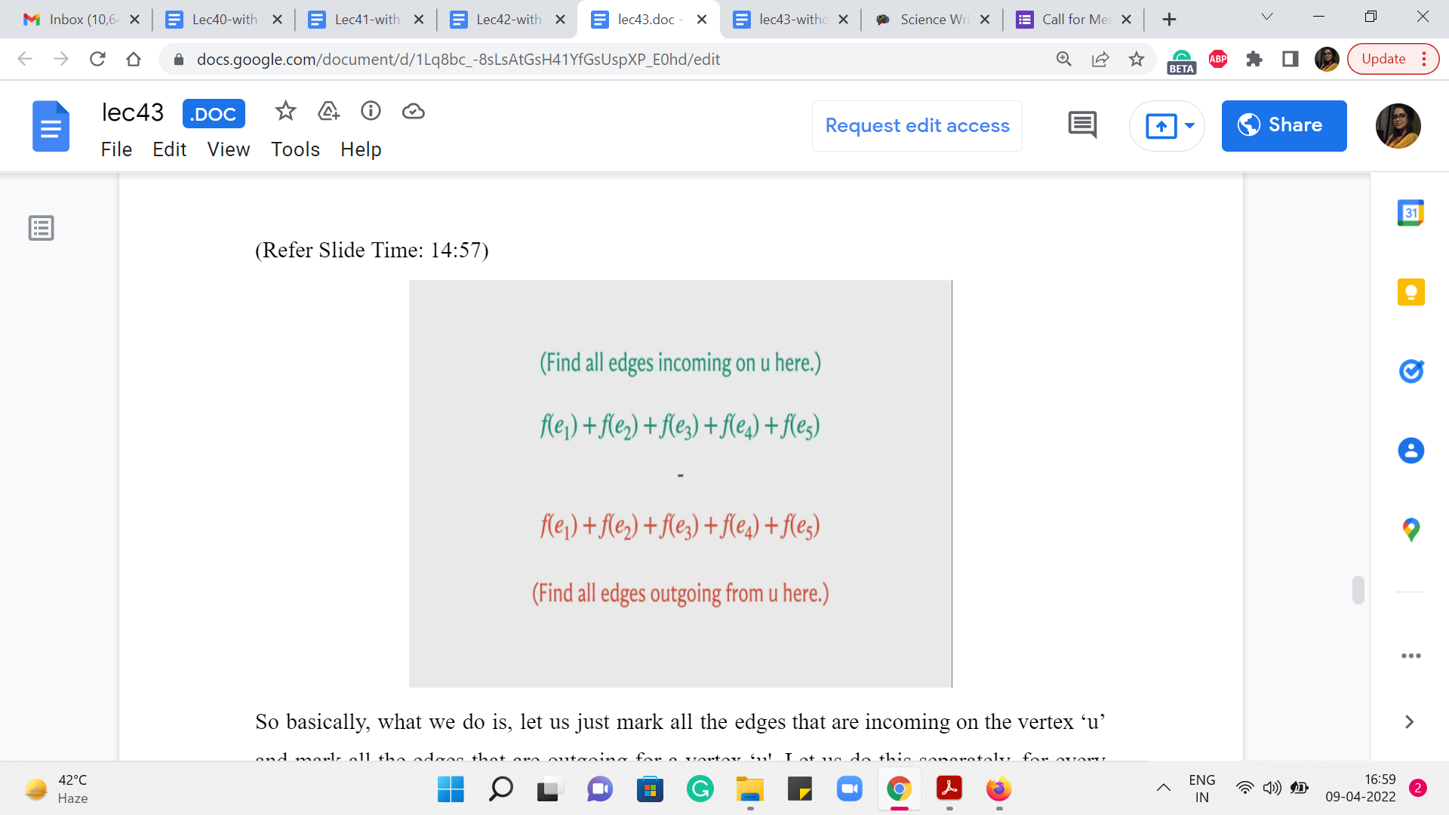This screenshot has width=1449, height=815.
Task: Check the cloud document status icon
Action: (x=413, y=112)
